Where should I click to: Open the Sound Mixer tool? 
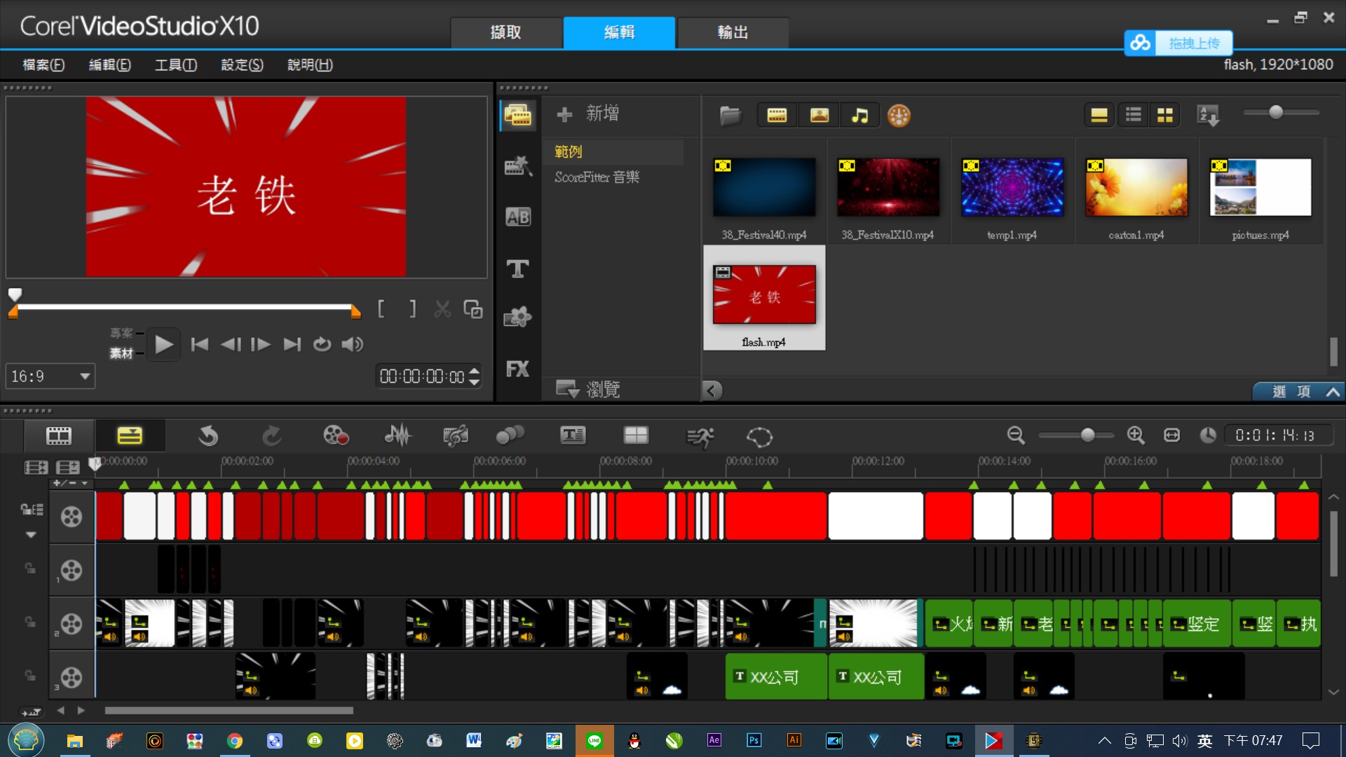tap(398, 436)
